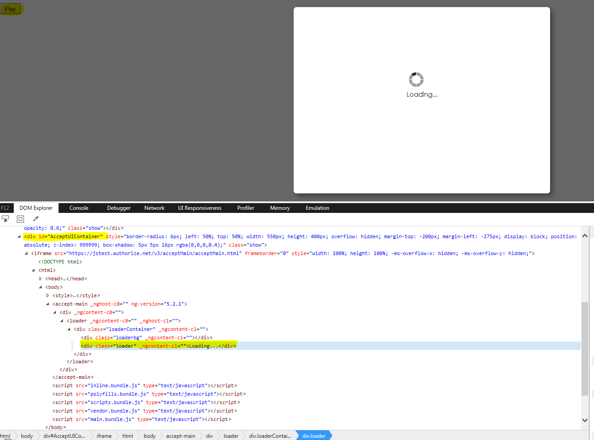Screen dimensions: 594x440
Task: Open the Memory profiling tab
Action: click(279, 208)
